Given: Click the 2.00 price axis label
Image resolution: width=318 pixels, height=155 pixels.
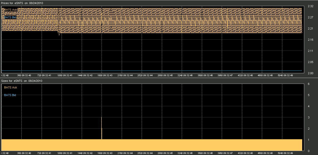Looking at the screenshot, I should (310, 73).
